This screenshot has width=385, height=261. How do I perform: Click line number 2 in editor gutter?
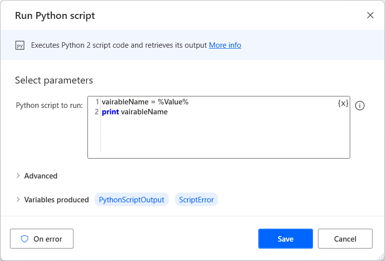coord(97,112)
